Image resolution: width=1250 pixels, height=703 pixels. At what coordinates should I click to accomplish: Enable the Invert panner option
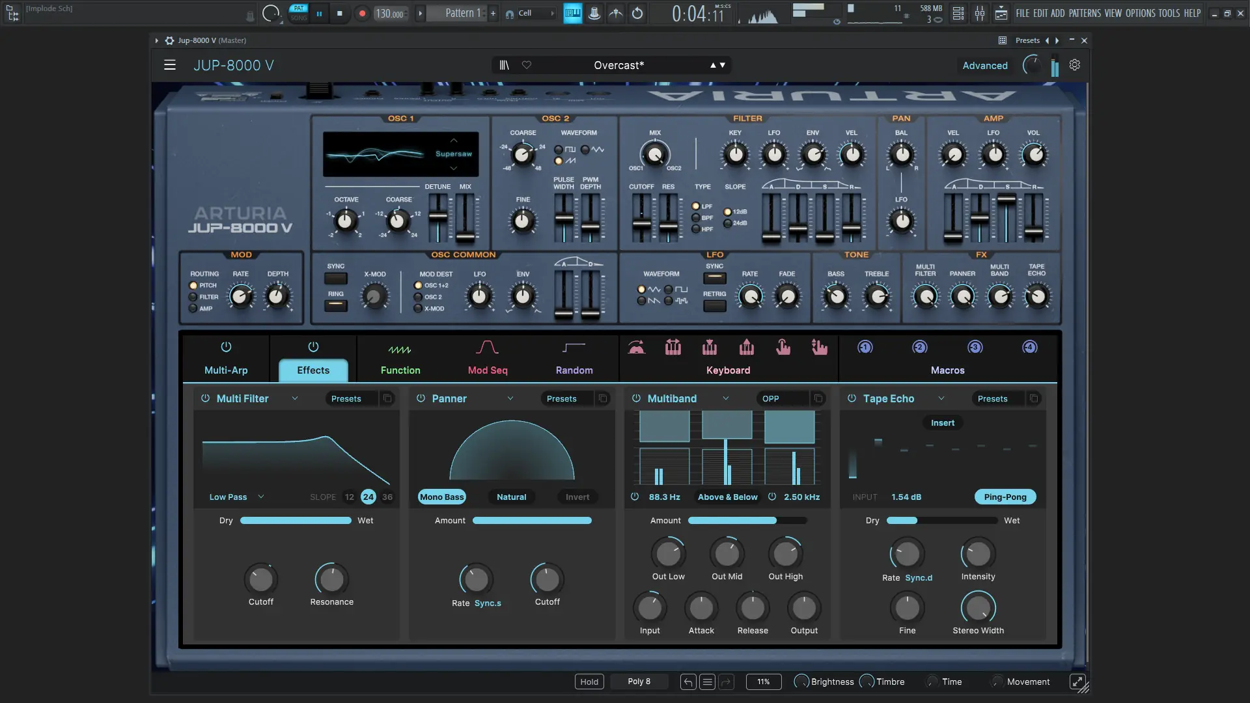577,497
